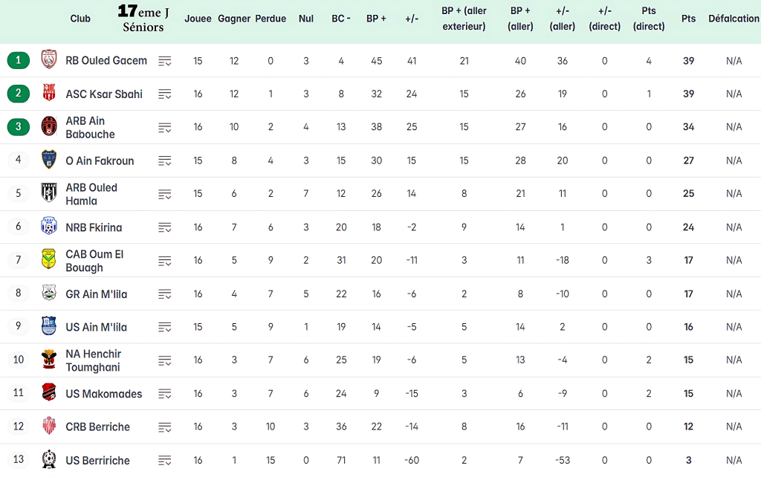The image size is (761, 477).
Task: Open details expander for US Ain M'lila
Action: click(165, 327)
